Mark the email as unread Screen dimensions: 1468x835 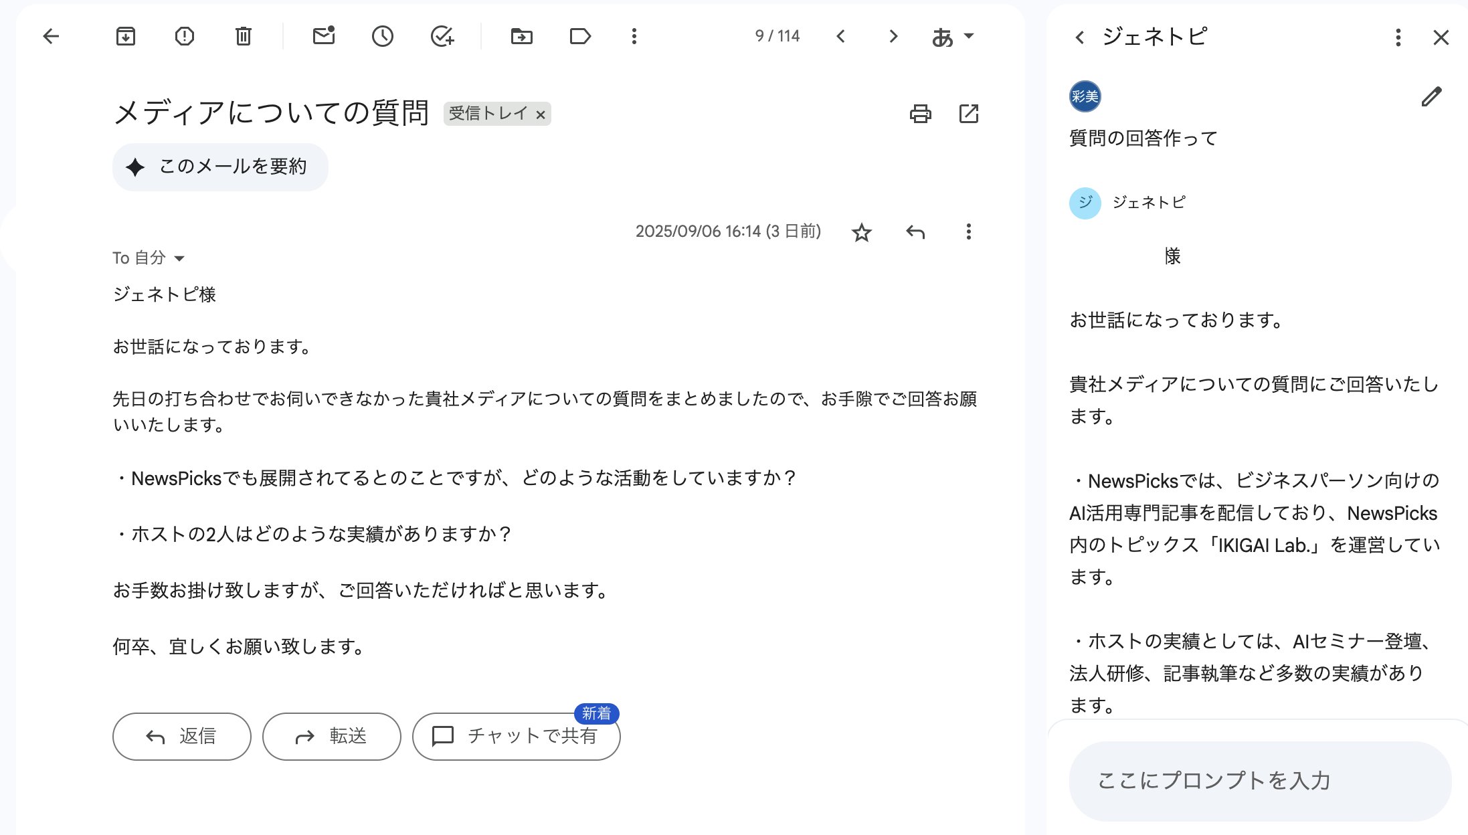[x=324, y=36]
